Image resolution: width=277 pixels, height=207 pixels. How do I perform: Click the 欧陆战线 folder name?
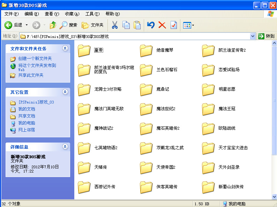(227, 128)
